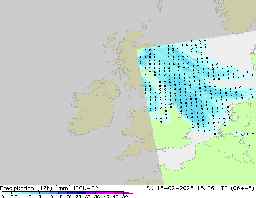Click the legend value label "0.5"

click(14, 196)
